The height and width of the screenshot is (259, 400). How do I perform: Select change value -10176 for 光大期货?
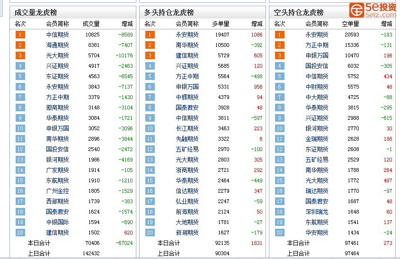[x=124, y=55]
